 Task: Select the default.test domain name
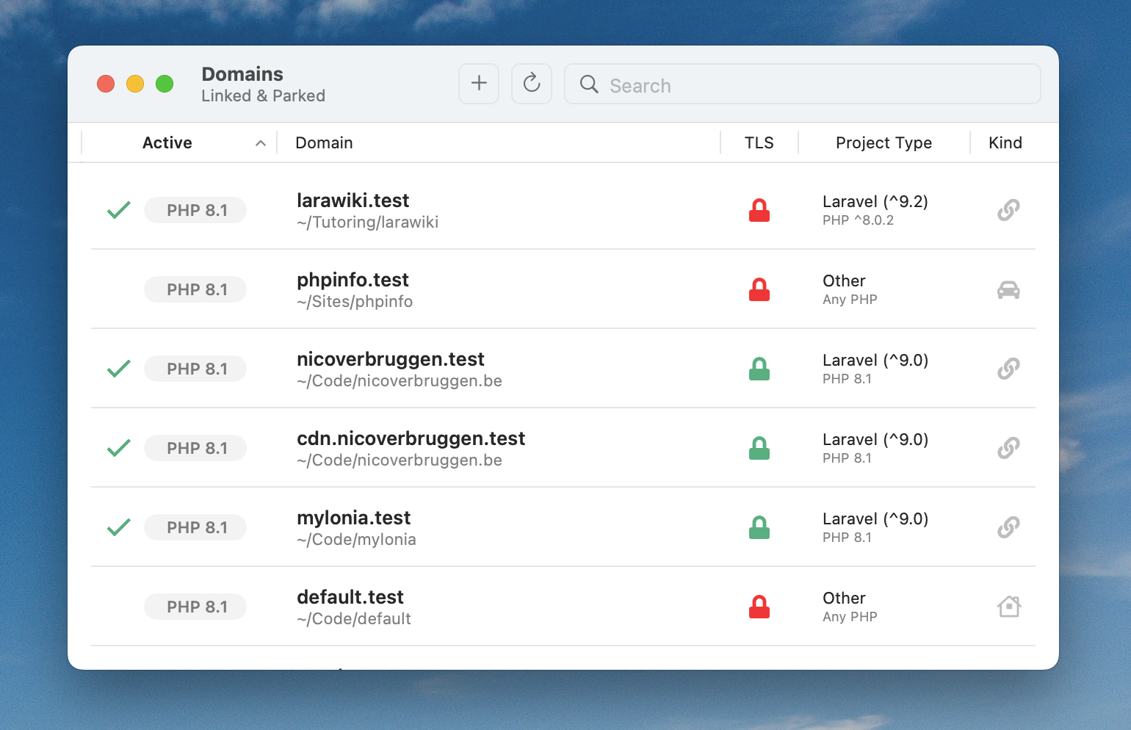350,597
